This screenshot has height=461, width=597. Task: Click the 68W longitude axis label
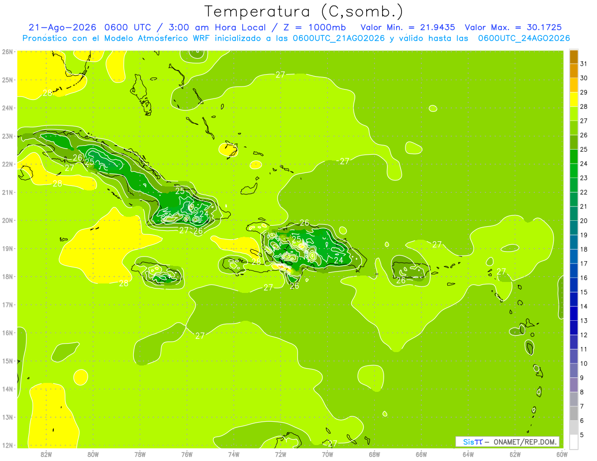click(x=374, y=454)
